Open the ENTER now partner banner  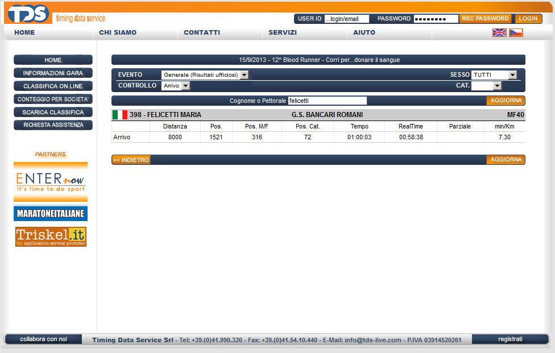[x=51, y=182]
